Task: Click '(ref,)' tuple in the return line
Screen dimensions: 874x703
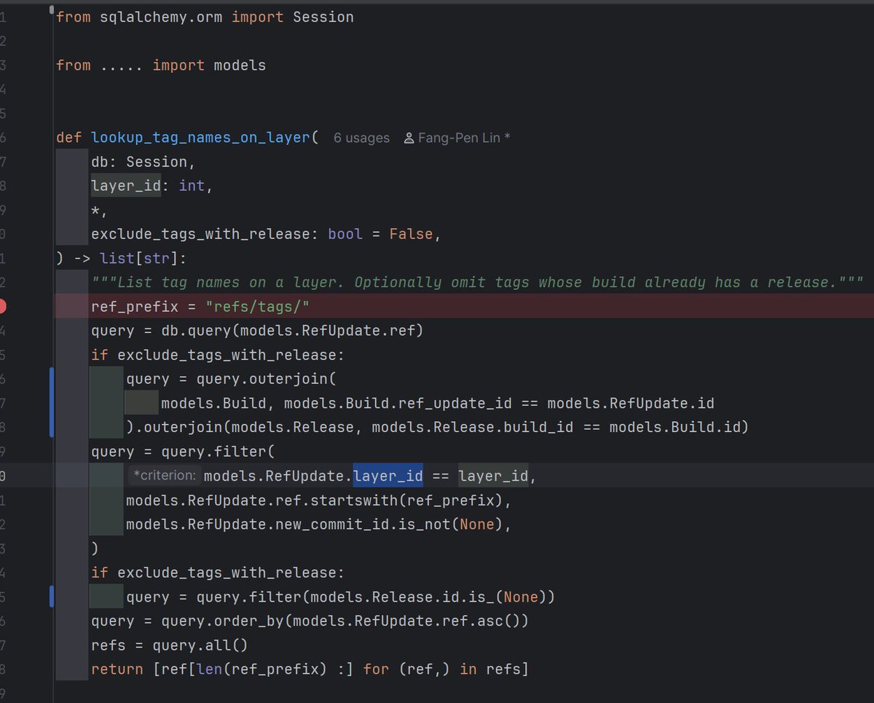Action: click(x=424, y=669)
